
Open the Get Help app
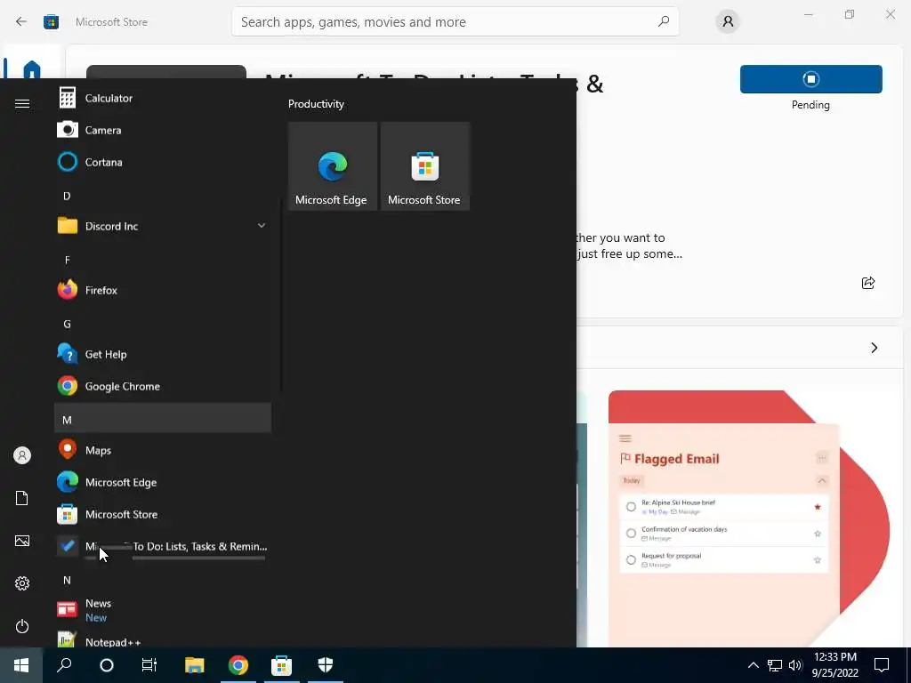(163, 354)
